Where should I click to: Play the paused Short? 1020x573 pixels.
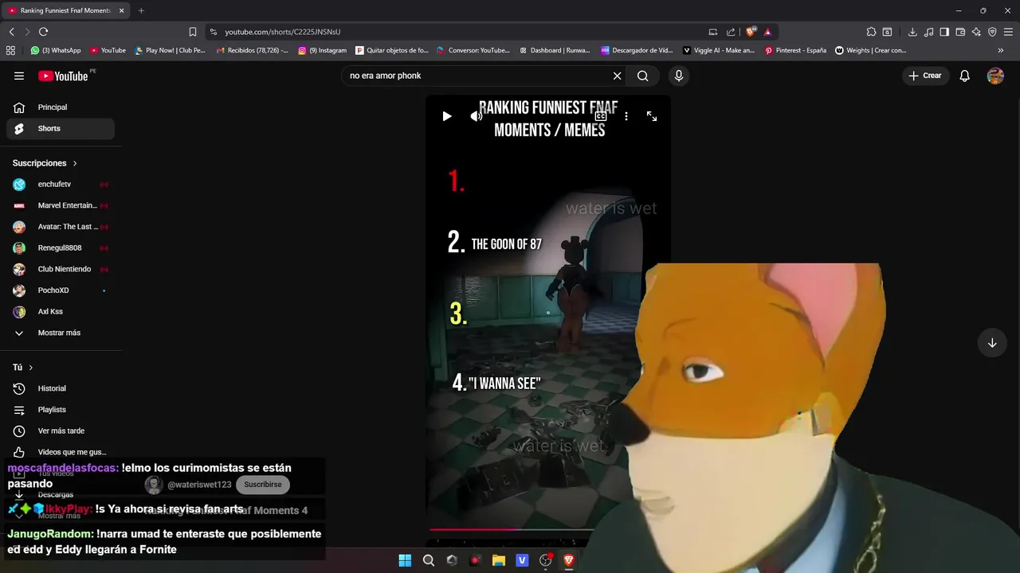click(447, 116)
